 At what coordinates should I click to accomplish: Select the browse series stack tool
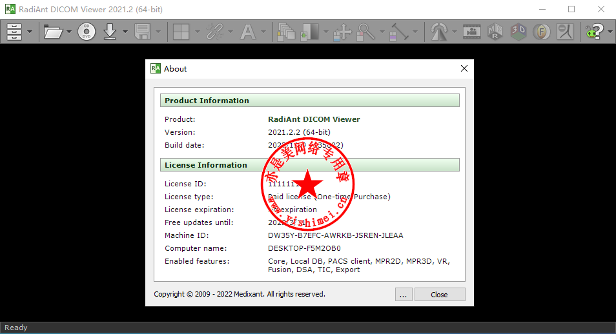[x=286, y=32]
